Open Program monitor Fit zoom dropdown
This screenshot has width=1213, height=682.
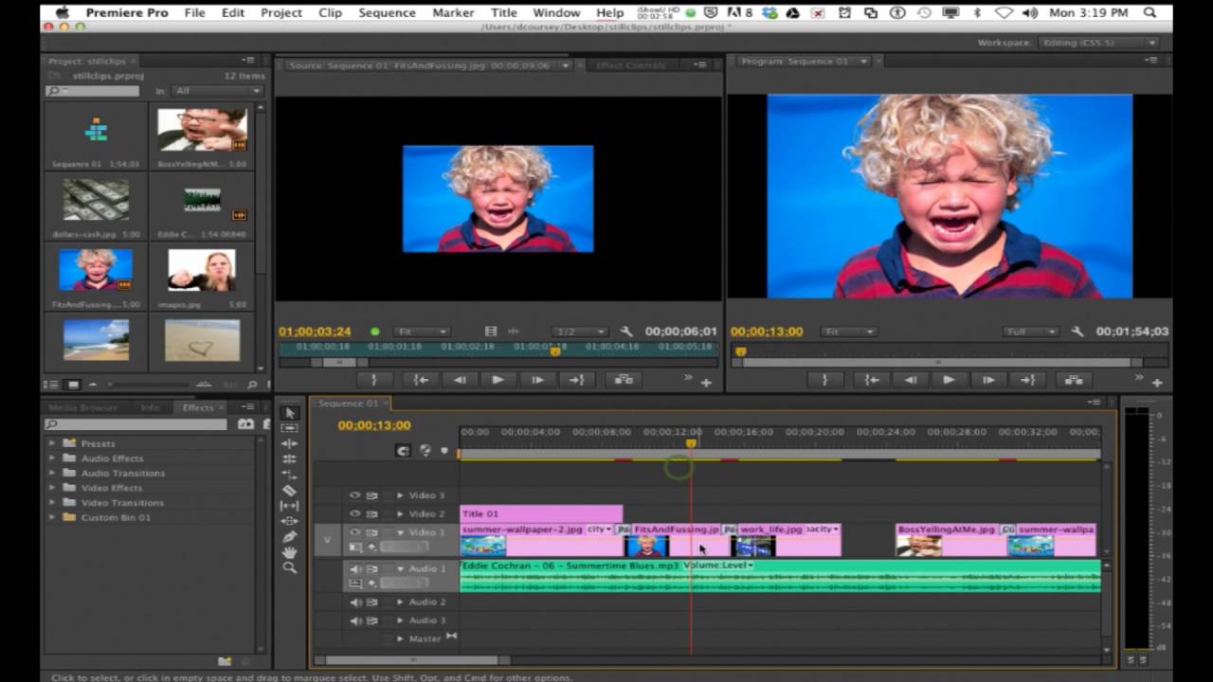tap(848, 332)
